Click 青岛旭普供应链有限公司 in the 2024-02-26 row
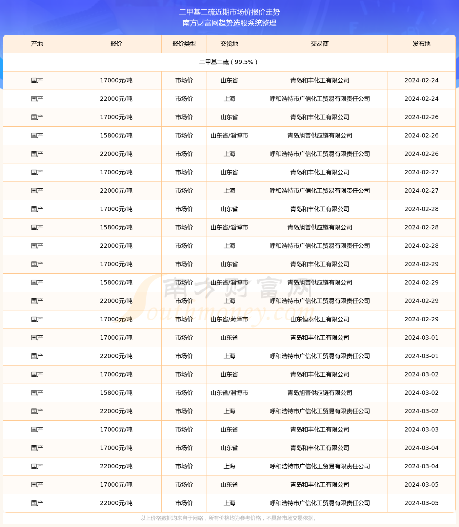459x527 pixels. pyautogui.click(x=320, y=136)
